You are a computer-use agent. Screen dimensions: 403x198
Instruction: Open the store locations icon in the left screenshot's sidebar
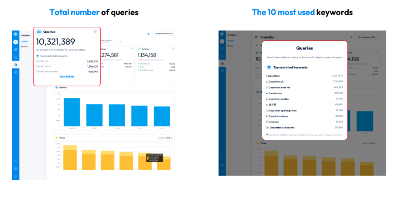pos(15,49)
